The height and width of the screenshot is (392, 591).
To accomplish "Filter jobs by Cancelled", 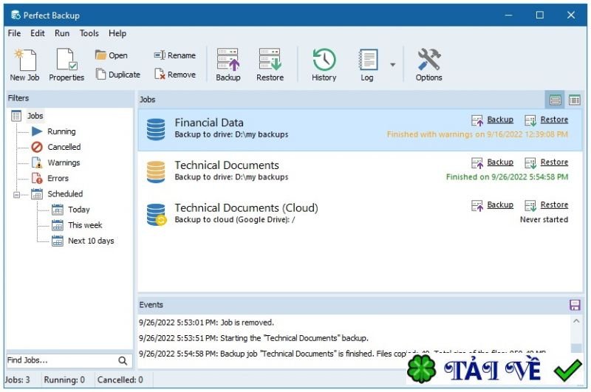I will (x=64, y=147).
